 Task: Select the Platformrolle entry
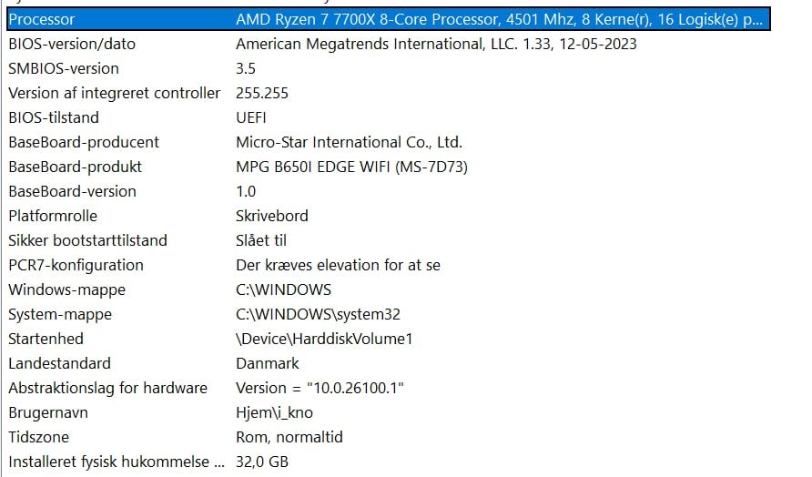click(x=53, y=216)
